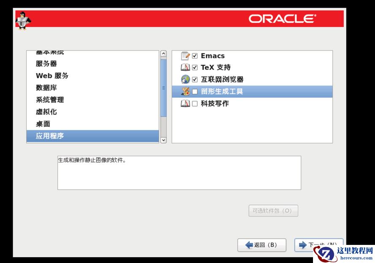Select the 服务器 category

tap(92, 64)
